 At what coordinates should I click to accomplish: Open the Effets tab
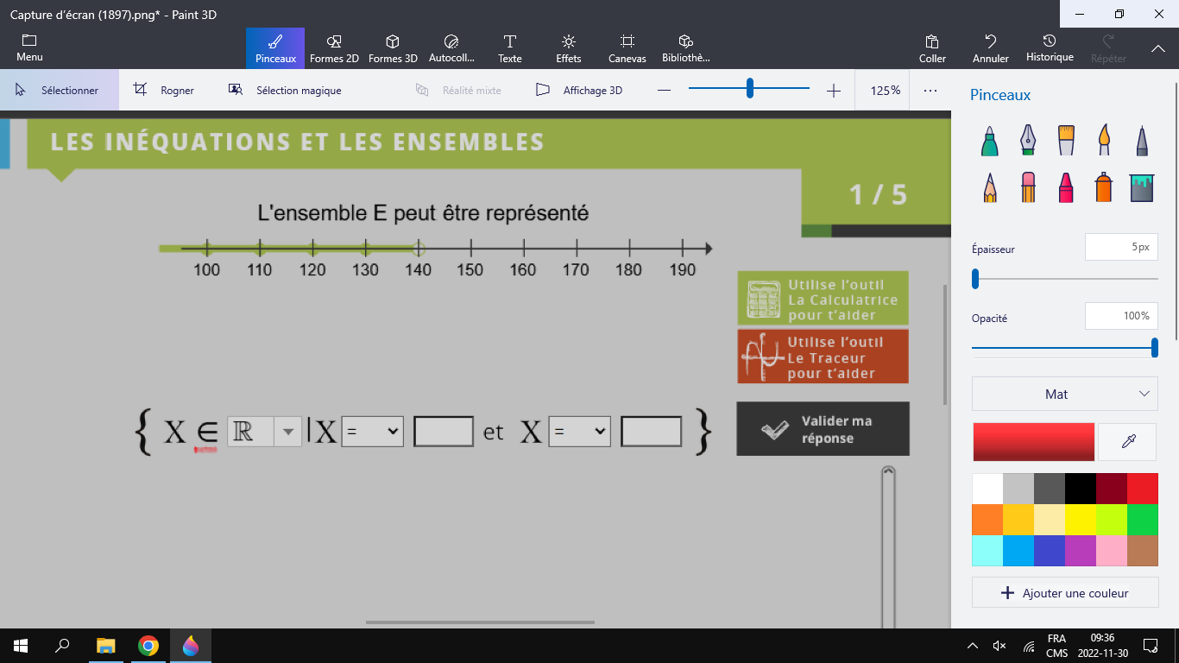pos(569,48)
